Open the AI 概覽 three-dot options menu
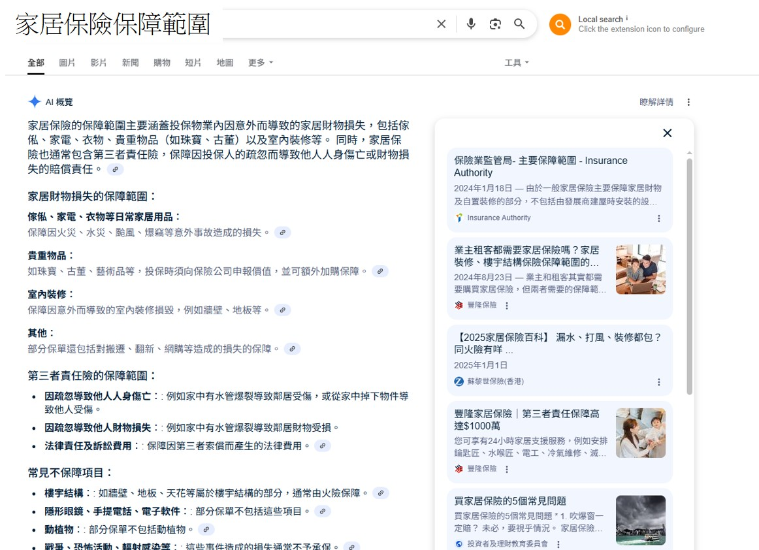Image resolution: width=759 pixels, height=550 pixels. point(688,102)
